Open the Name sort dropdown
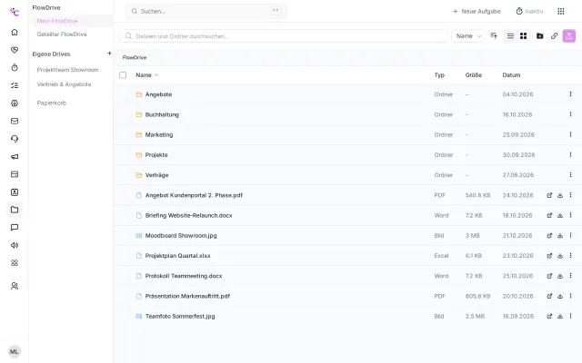Image resolution: width=582 pixels, height=363 pixels. coord(468,36)
